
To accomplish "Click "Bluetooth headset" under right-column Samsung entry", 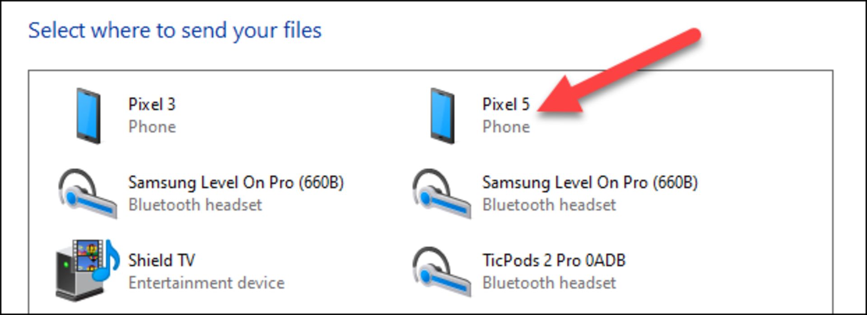I will click(x=549, y=205).
